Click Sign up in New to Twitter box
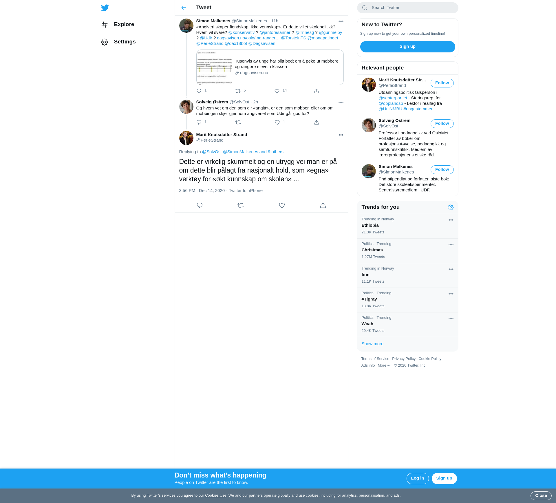Image resolution: width=556 pixels, height=503 pixels. point(407,47)
